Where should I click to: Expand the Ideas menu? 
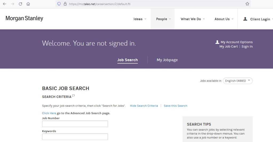tap(140, 19)
